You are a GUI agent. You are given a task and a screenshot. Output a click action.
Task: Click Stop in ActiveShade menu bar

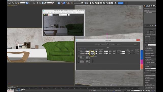52,13
